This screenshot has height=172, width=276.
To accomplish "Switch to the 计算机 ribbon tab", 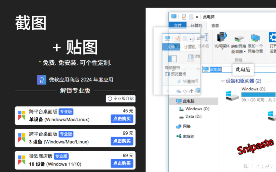I will 197,25.
